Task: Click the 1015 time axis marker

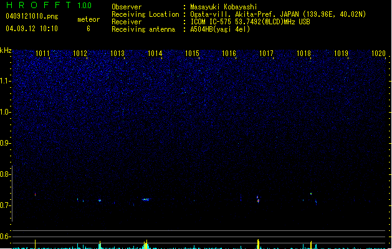Action: pyautogui.click(x=192, y=54)
